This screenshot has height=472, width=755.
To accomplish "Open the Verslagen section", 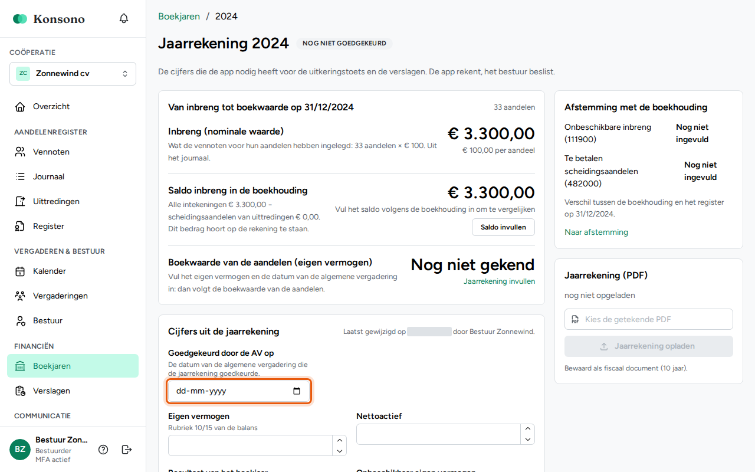I will (73, 391).
